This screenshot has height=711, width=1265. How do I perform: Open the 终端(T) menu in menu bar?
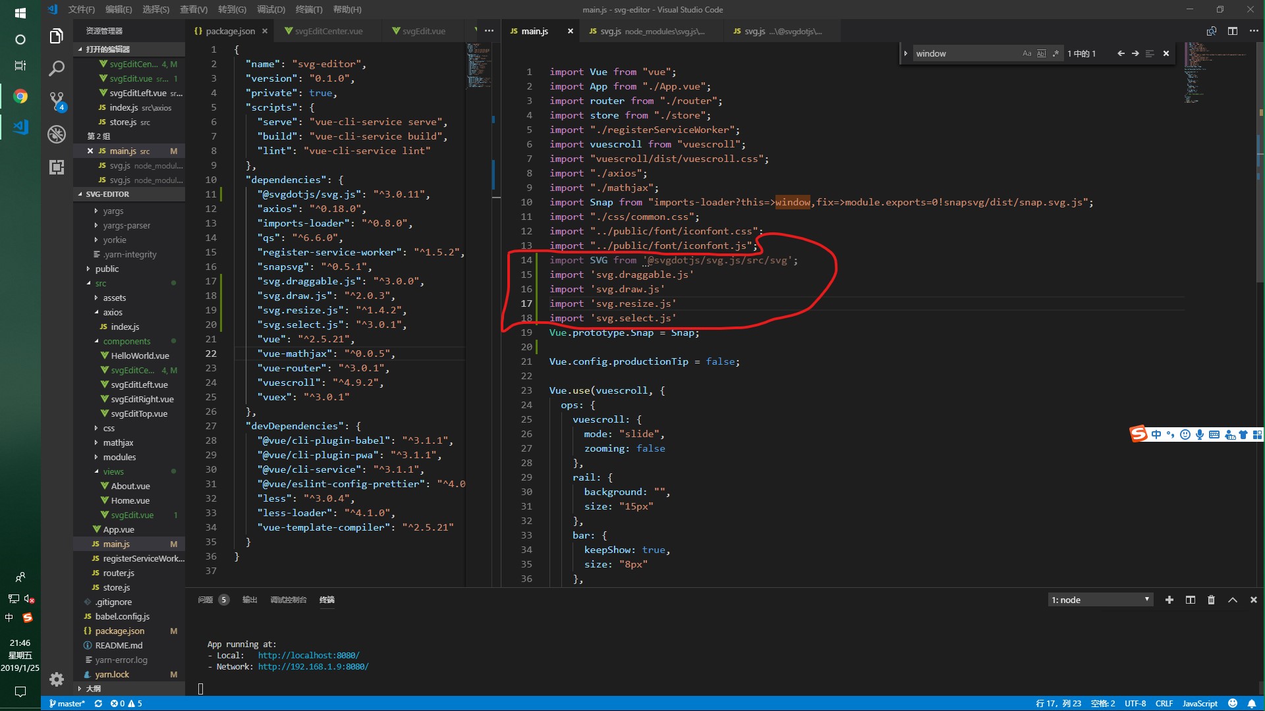click(308, 9)
